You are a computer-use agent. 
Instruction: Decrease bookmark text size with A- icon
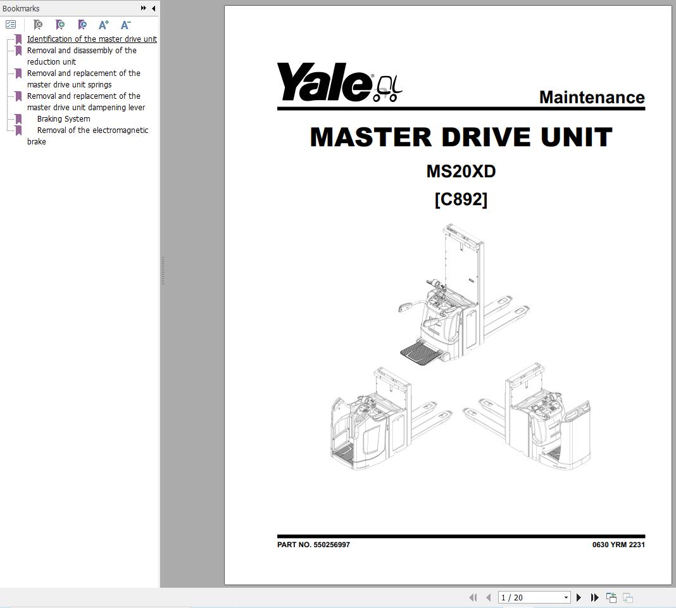click(x=125, y=25)
